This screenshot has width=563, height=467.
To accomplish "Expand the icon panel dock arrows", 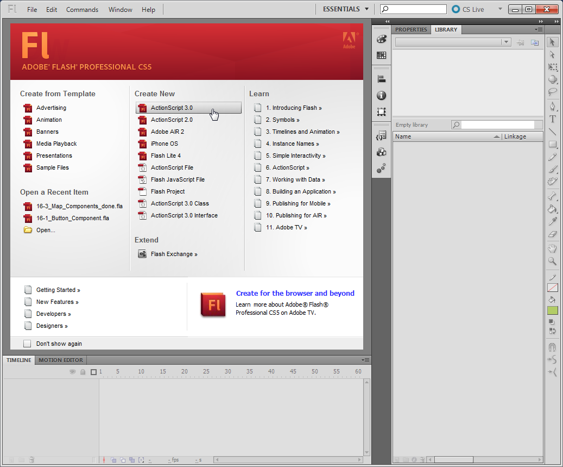I will (388, 22).
